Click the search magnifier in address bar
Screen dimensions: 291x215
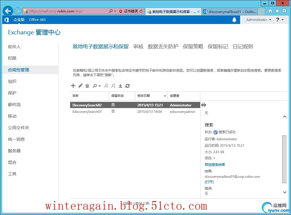tap(111, 11)
